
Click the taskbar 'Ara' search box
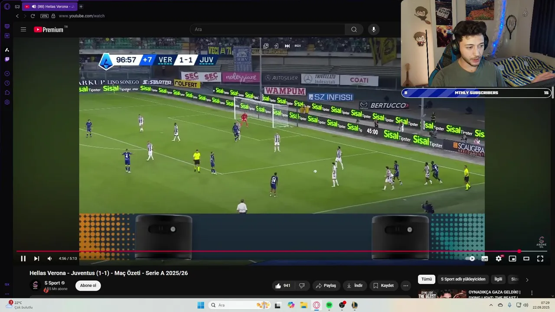[239, 305]
